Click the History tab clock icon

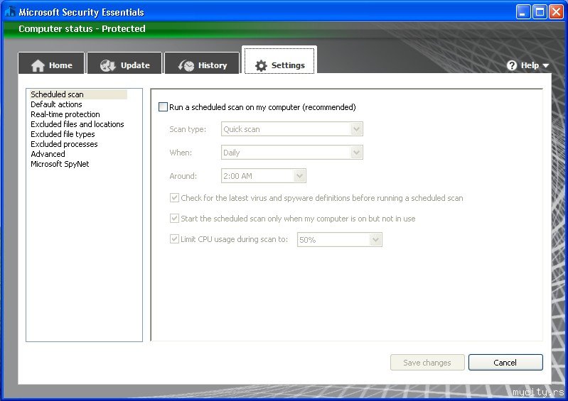186,65
